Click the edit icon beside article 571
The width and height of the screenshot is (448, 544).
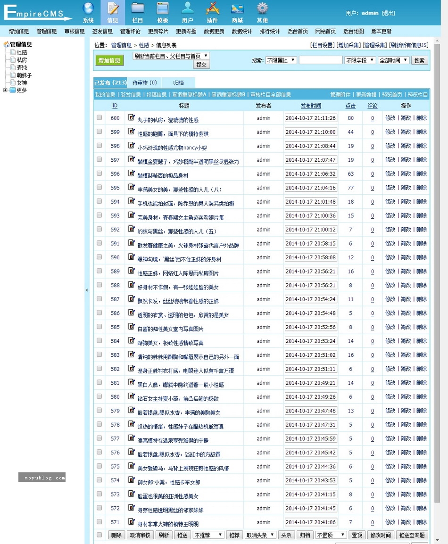pos(131,521)
